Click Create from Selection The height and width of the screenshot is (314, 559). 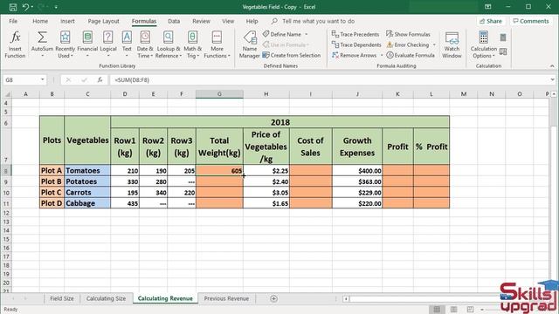292,55
